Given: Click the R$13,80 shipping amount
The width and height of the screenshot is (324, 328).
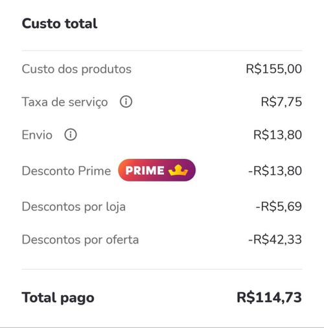Looking at the screenshot, I should [x=277, y=135].
